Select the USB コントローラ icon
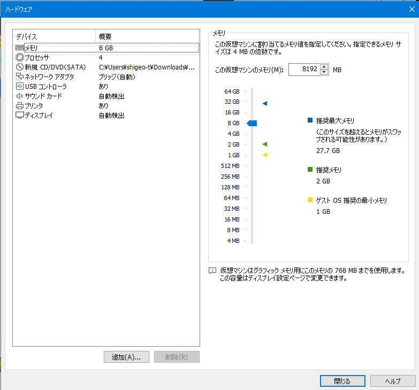419x390 pixels. pos(20,86)
